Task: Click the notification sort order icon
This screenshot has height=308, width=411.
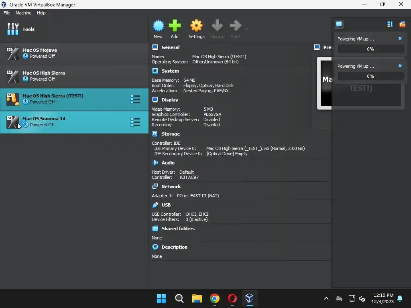Action: [390, 24]
